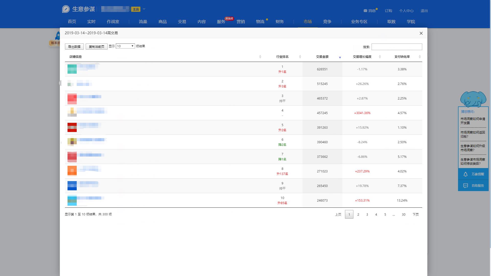Viewport: 491px width, 276px height.
Task: Sort by 交易金额 column arrow
Action: click(340, 58)
